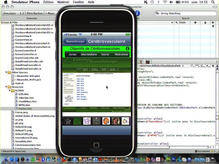This screenshot has height=164, width=219.
Task: Click the errors column header icon
Action: pyautogui.click(x=195, y=23)
